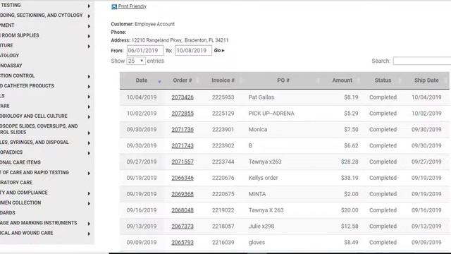Click PO entry gloves
The width and height of the screenshot is (451, 254).
[257, 243]
